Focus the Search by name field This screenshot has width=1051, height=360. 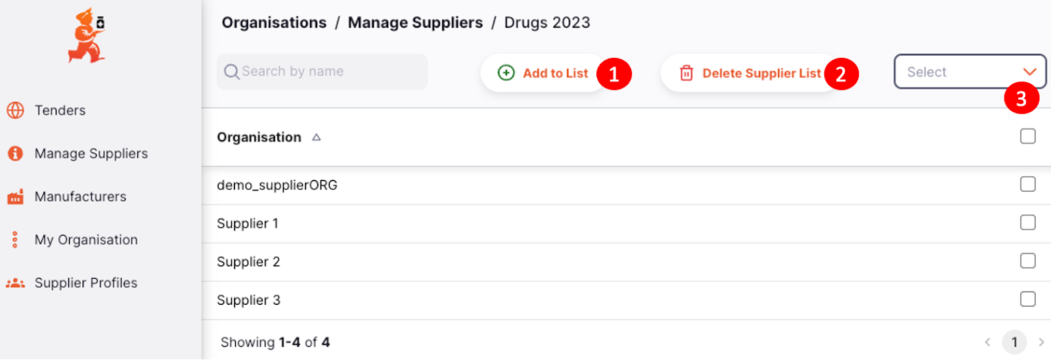(322, 72)
